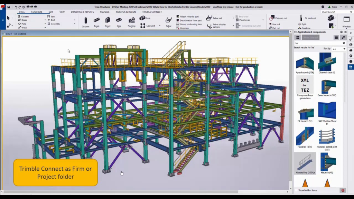Image resolution: width=354 pixels, height=199 pixels.
Task: Select the Footing tool
Action: tap(131, 22)
